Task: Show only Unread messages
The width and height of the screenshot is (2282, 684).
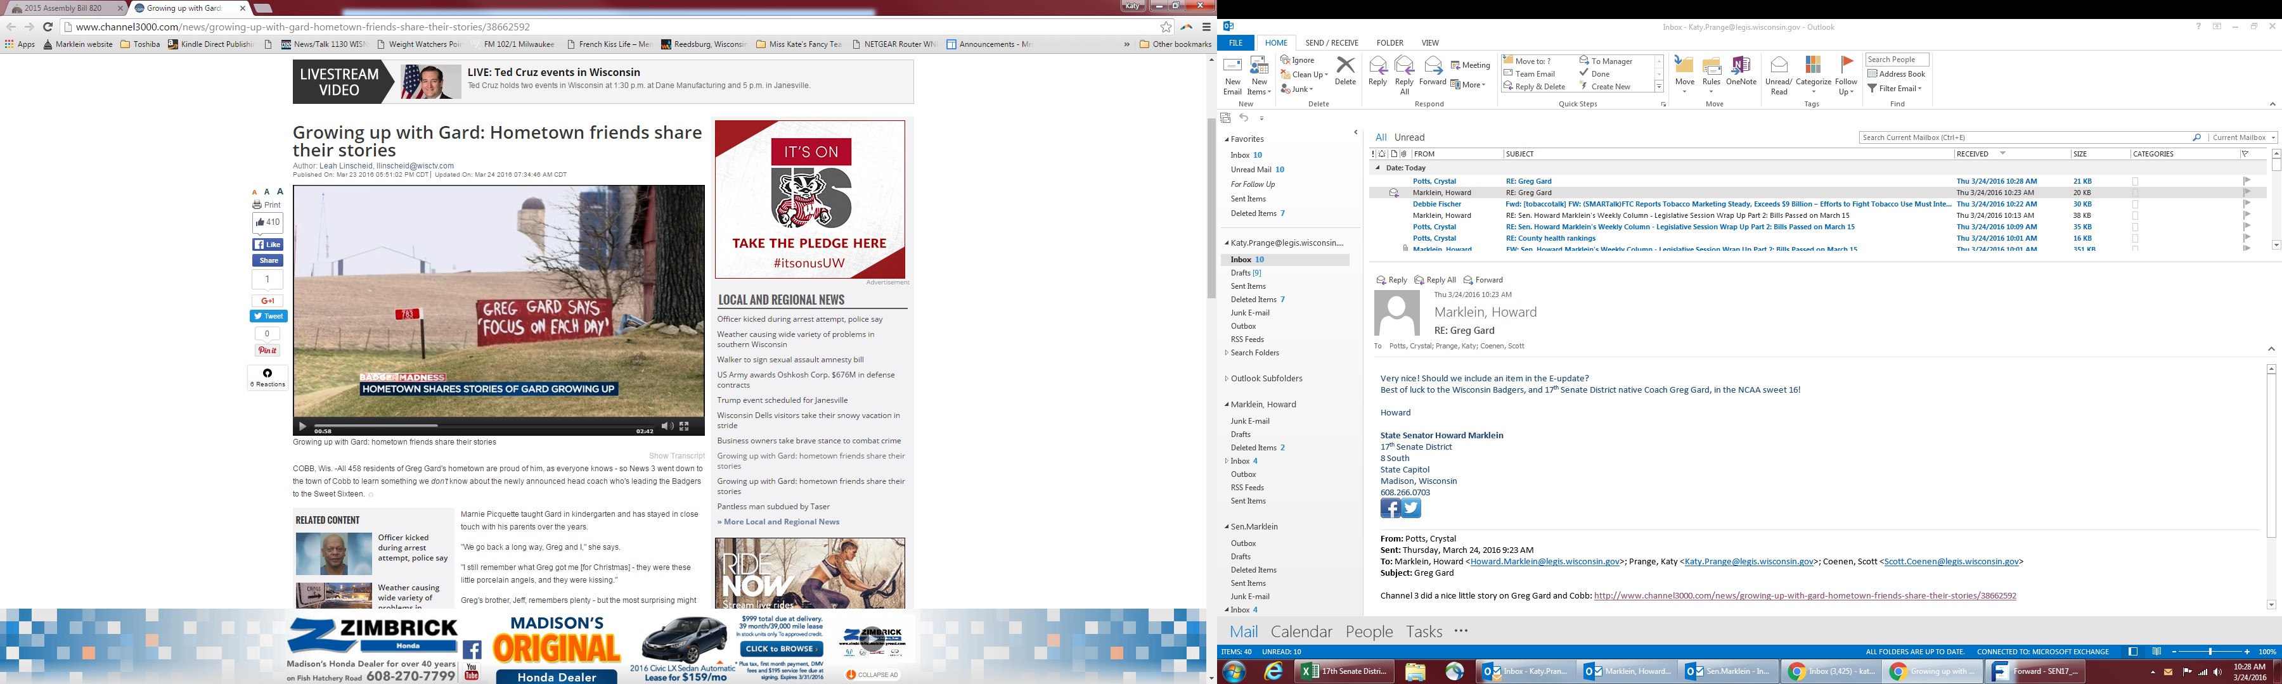Action: (1409, 137)
